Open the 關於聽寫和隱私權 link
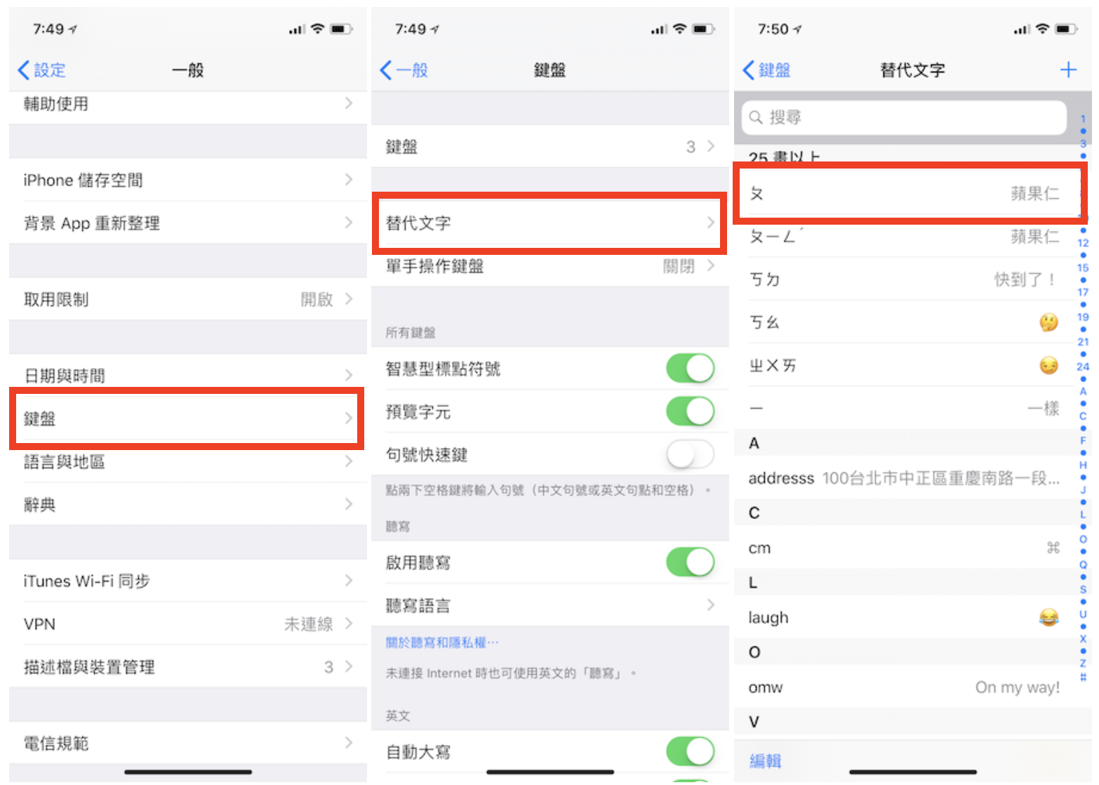 (x=442, y=642)
